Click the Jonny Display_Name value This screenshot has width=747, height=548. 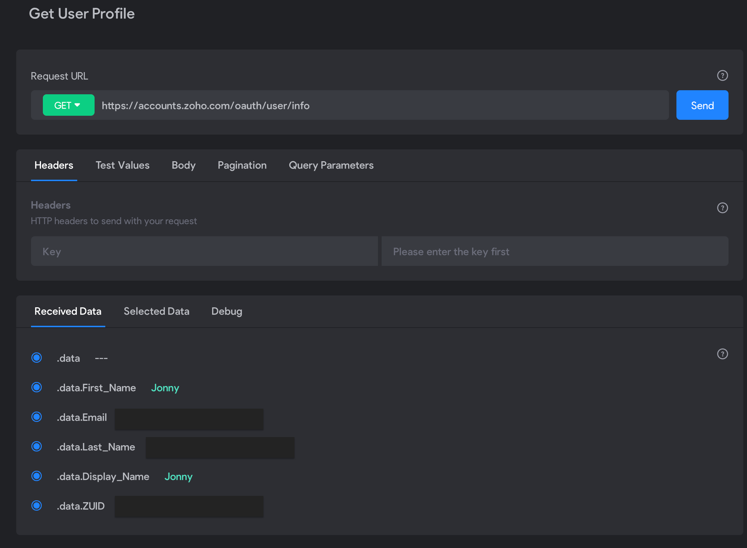pyautogui.click(x=178, y=477)
